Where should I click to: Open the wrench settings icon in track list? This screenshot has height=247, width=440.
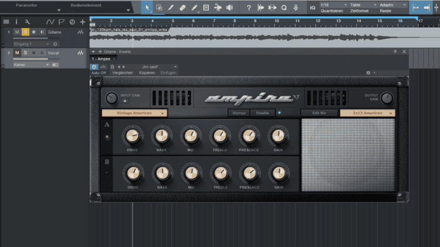point(27,22)
